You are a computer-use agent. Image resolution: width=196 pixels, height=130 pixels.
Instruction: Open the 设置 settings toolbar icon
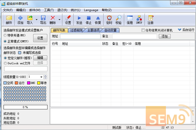[68, 20]
